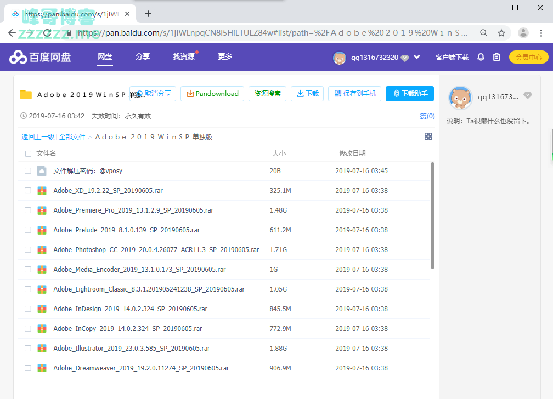The image size is (553, 399).
Task: Open the 分享 tab
Action: (143, 57)
